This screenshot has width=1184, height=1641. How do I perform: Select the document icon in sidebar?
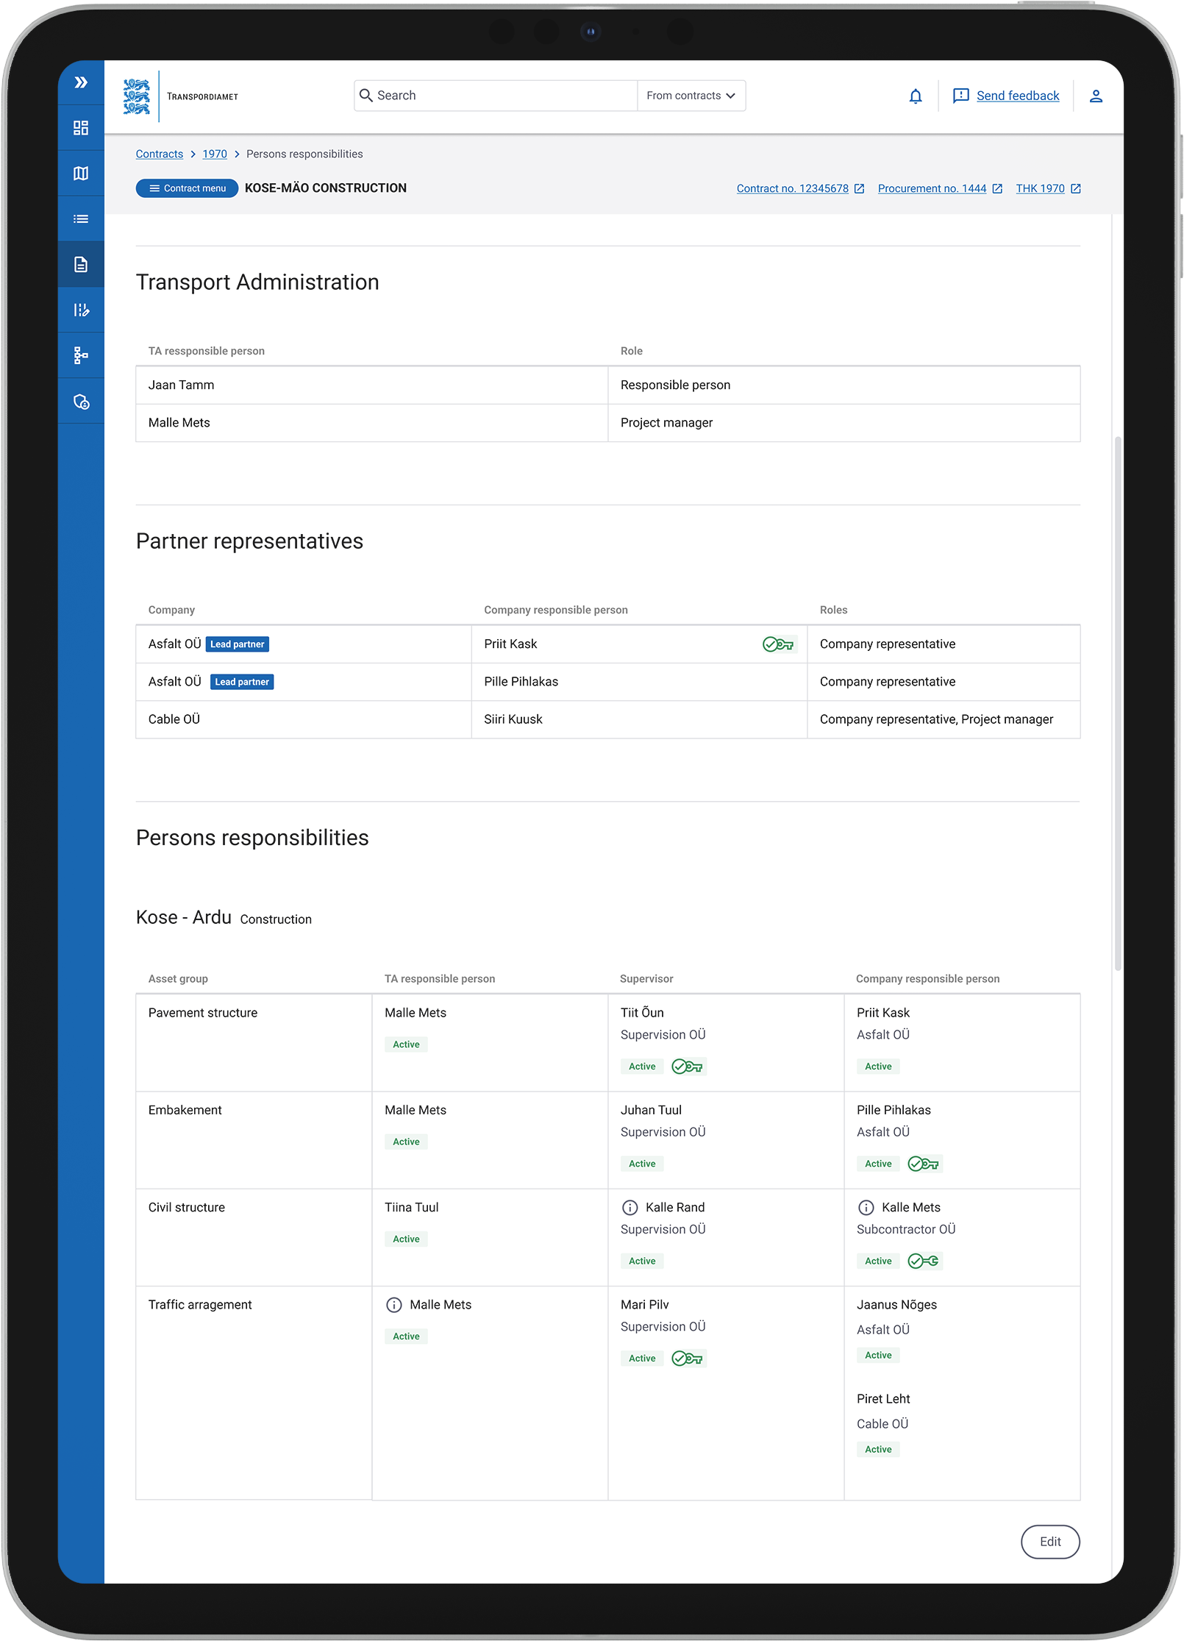point(81,265)
